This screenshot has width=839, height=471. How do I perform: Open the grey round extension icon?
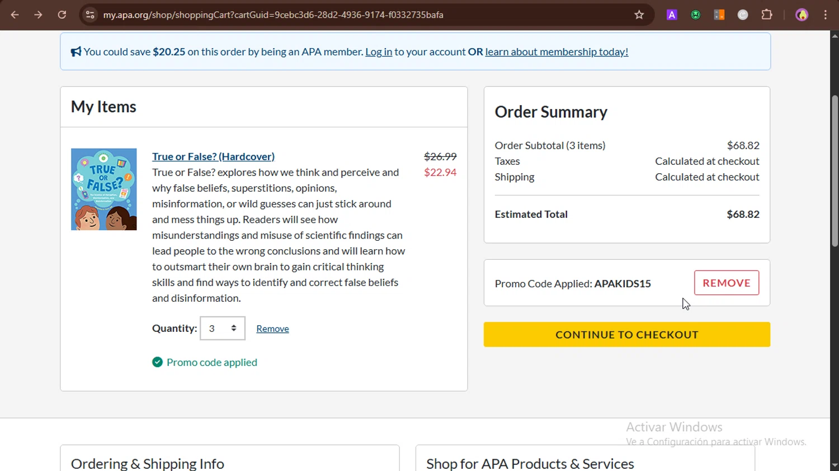[743, 15]
